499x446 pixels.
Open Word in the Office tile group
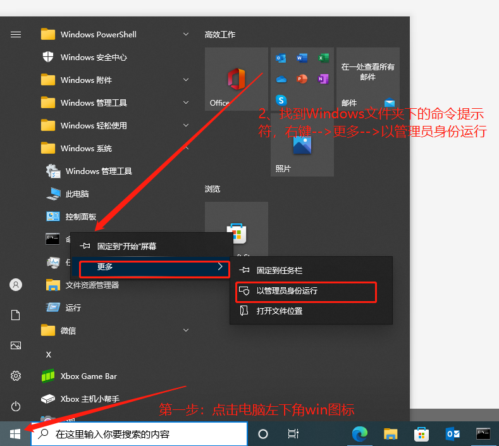[302, 58]
